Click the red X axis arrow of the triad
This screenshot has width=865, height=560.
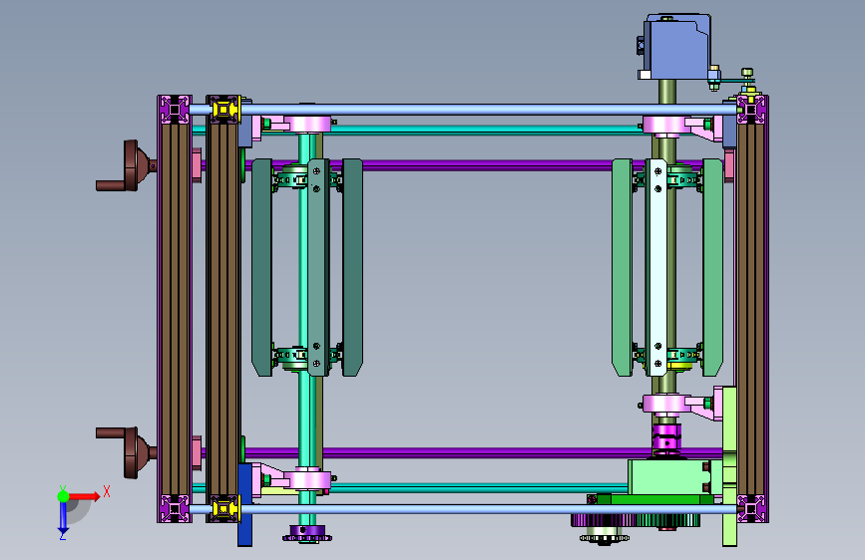coord(85,496)
